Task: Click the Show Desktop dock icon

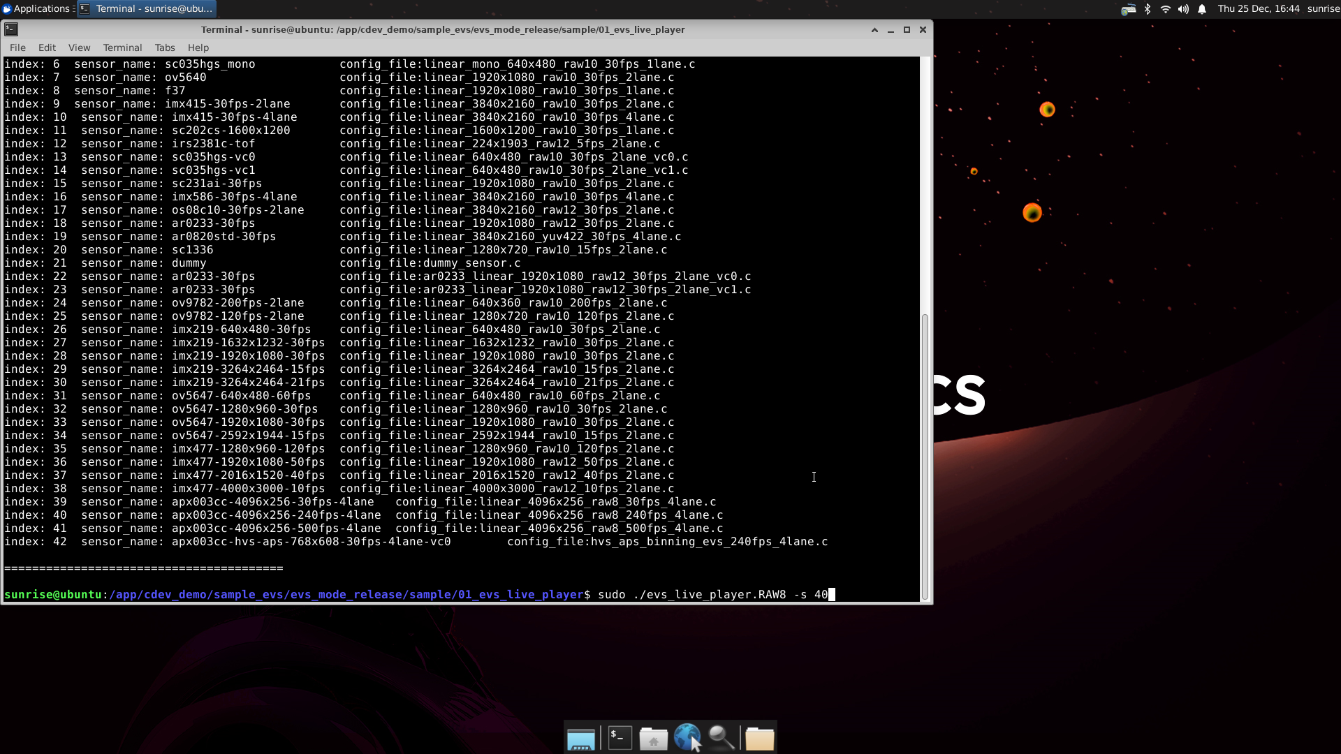Action: (x=580, y=738)
